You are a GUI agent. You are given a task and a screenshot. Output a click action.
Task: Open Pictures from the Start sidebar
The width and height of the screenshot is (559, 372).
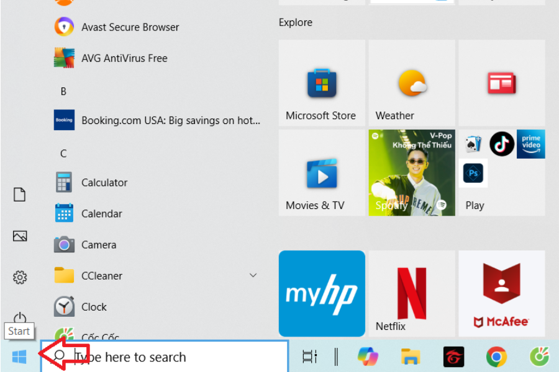click(x=19, y=236)
